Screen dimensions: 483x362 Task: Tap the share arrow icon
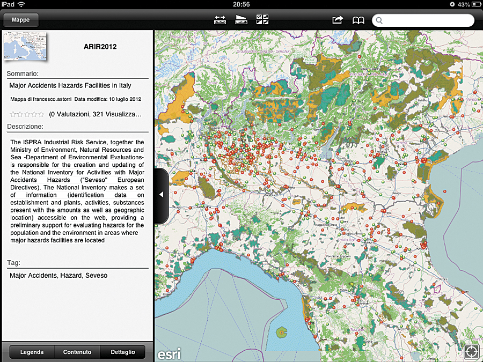tap(338, 20)
